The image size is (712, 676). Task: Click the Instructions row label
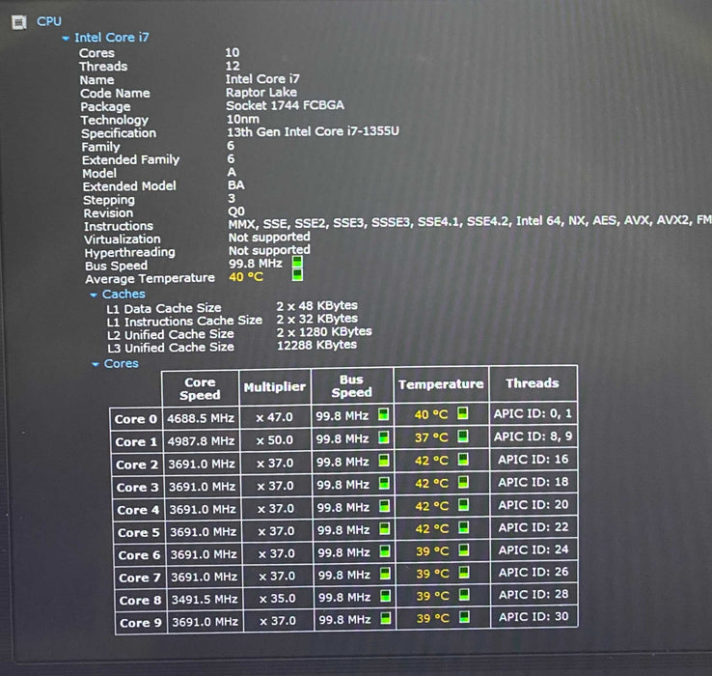pyautogui.click(x=119, y=226)
